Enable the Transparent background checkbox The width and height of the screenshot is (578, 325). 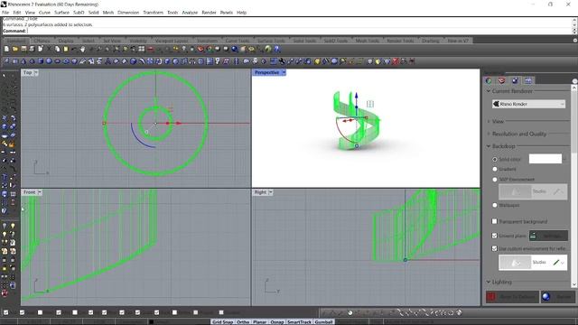coord(495,221)
